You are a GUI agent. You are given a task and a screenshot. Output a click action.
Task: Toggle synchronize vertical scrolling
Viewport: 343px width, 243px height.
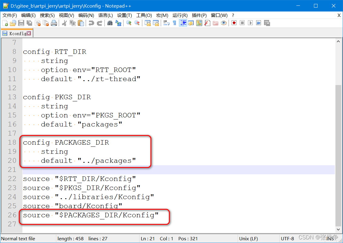(x=148, y=23)
